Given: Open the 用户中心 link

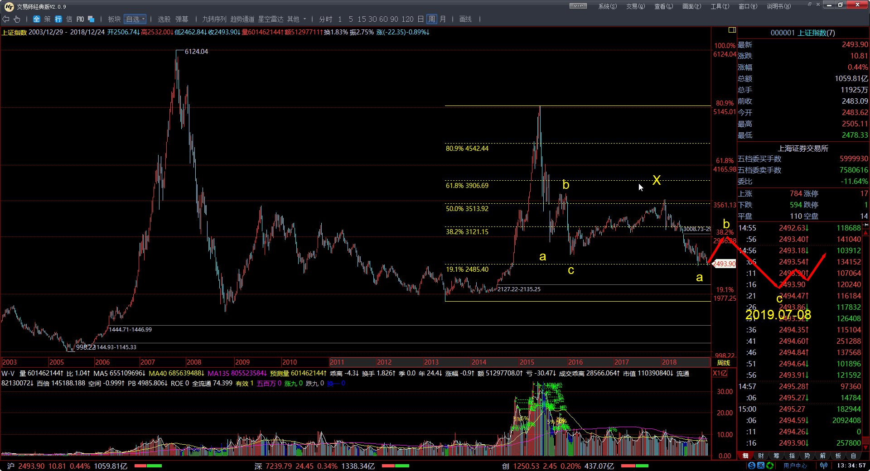Looking at the screenshot, I should point(795,466).
